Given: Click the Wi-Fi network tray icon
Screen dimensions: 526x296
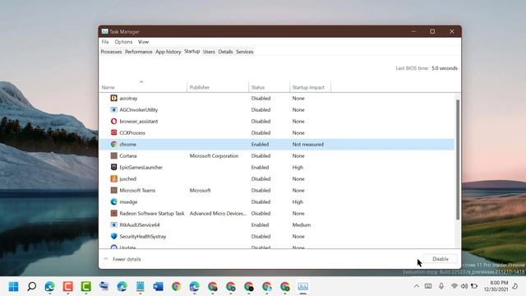Looking at the screenshot, I should pos(454,286).
